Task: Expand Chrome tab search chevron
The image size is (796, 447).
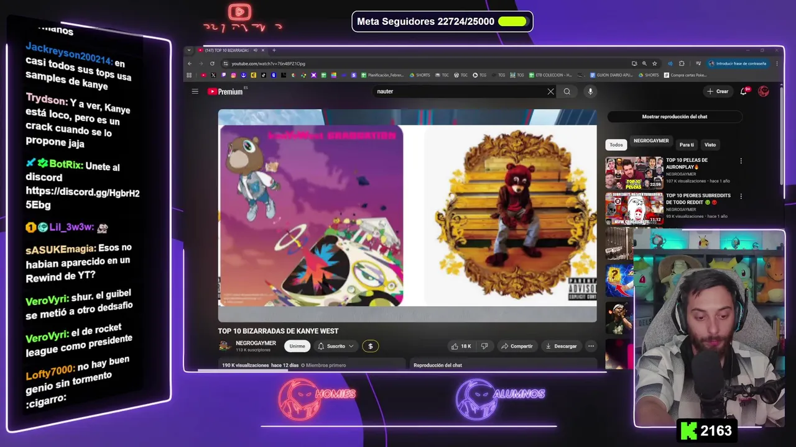Action: (x=189, y=50)
